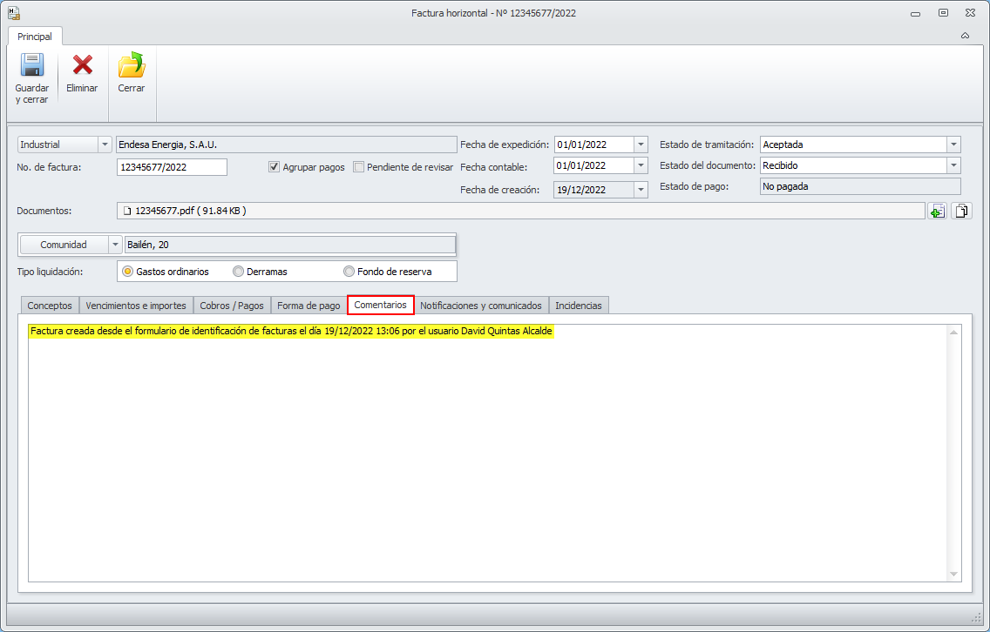Screen dimensions: 990x632
Task: Open the Fecha de creación date dropdown
Action: point(641,189)
